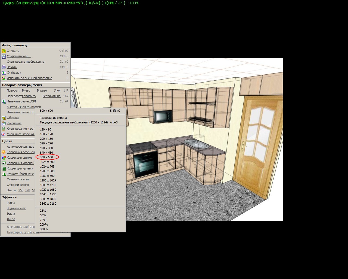Screen dimensions: 348x279
Task: Click the red-eye reduction icon
Action: pos(4,134)
